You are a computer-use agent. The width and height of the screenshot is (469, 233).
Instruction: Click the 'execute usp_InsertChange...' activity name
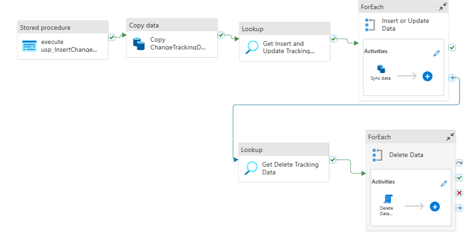[x=69, y=46]
